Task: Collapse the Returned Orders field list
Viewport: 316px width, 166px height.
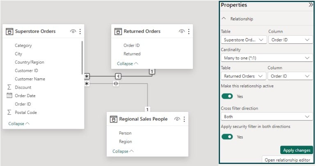Action: coord(128,64)
